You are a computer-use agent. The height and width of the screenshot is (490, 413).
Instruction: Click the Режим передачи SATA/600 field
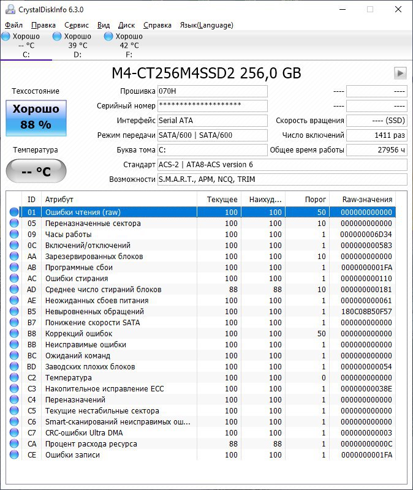pos(212,135)
